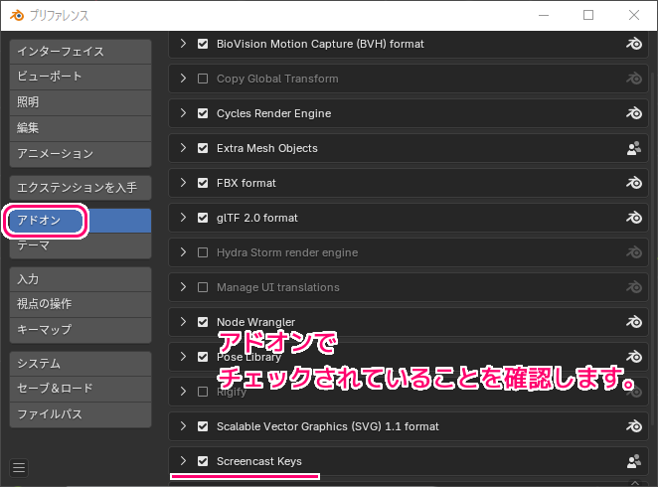Click Blender icon on Hydra Storm render engine row
The image size is (658, 487).
(634, 252)
